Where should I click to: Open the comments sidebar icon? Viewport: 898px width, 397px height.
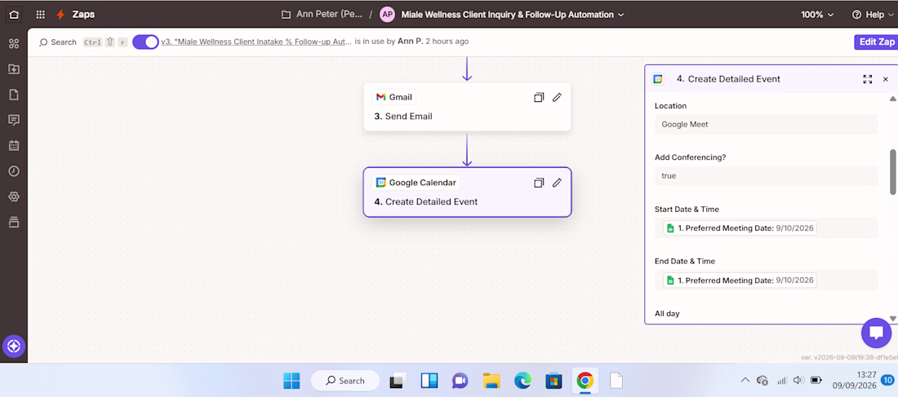tap(14, 120)
